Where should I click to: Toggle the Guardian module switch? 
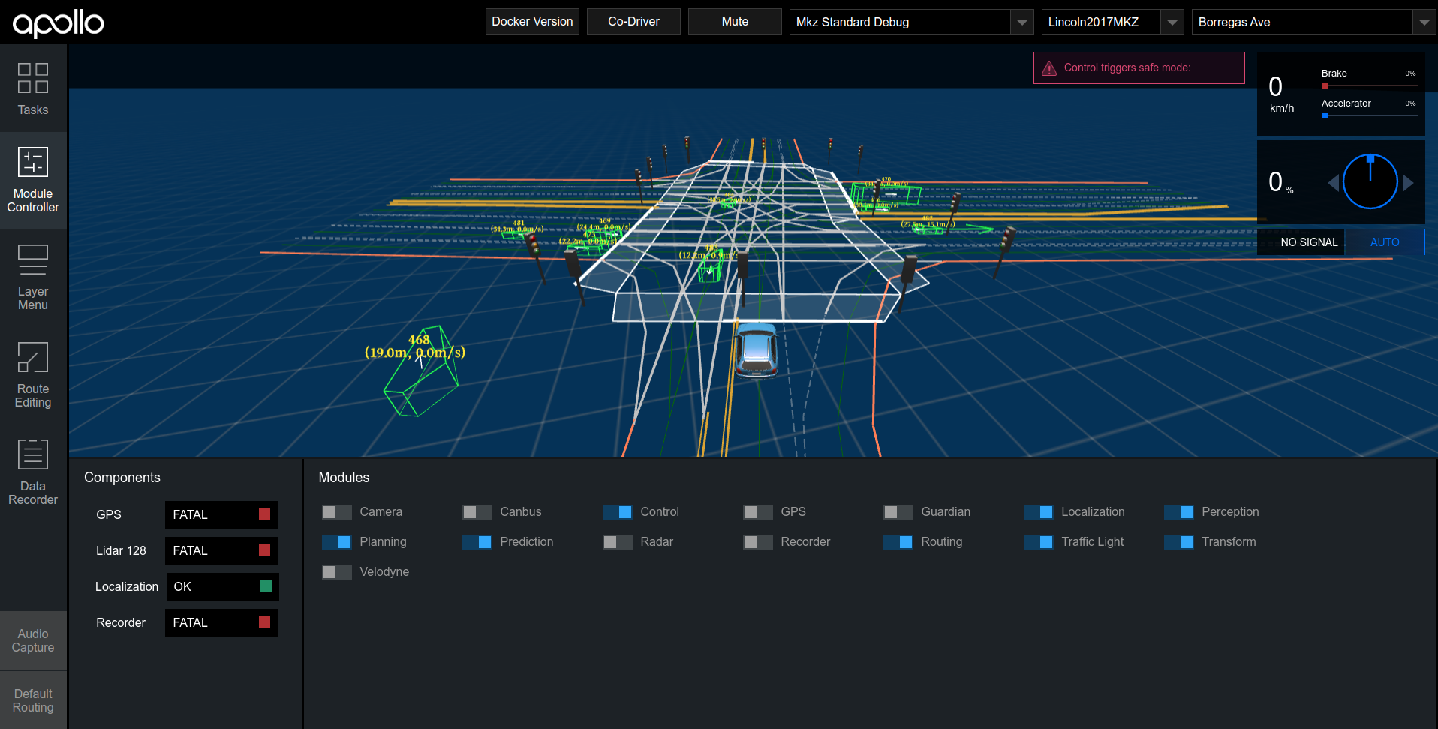click(898, 512)
